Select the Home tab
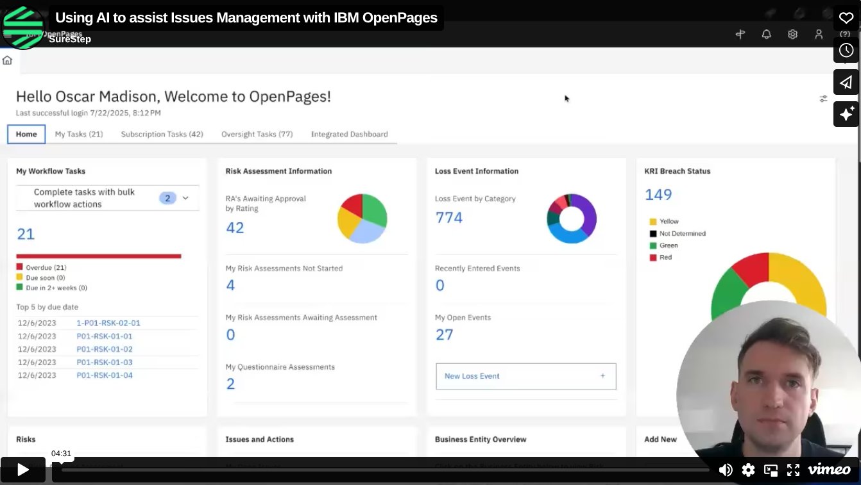This screenshot has height=485, width=861. tap(26, 134)
